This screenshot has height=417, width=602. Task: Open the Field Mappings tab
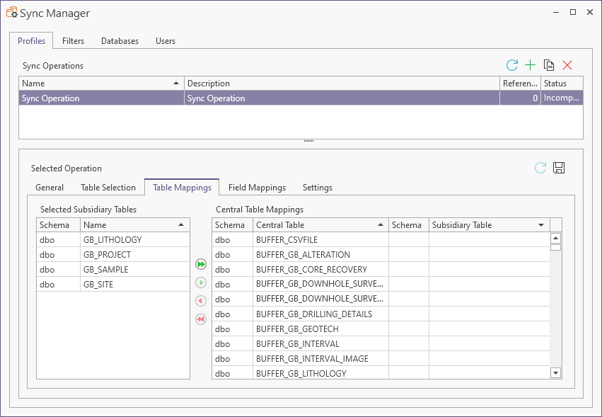tap(257, 188)
